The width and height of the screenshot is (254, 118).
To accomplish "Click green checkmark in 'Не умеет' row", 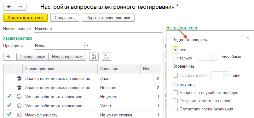I will coord(9,96).
